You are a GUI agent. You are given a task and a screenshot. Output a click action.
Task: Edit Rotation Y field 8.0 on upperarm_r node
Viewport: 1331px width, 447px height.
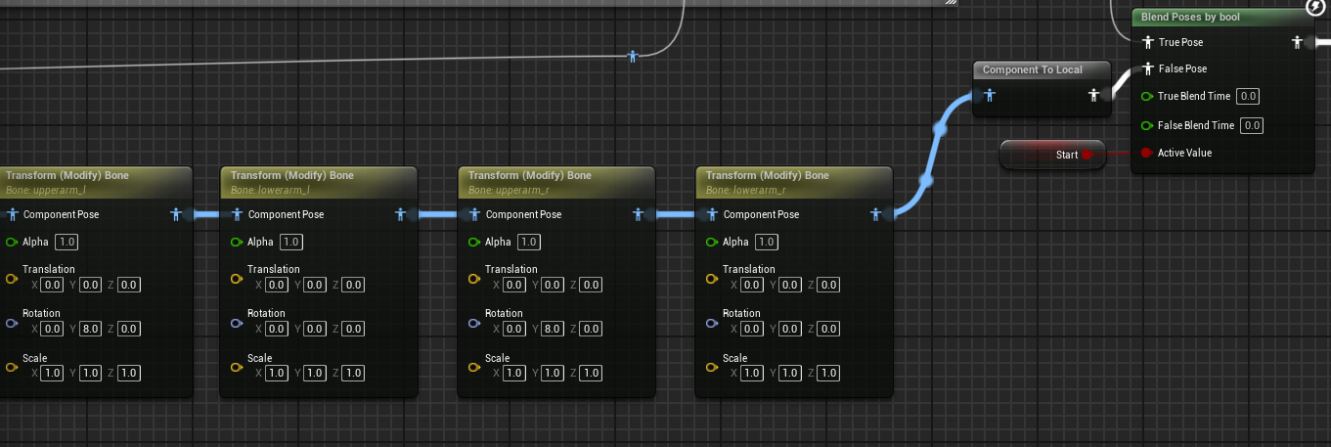point(552,329)
